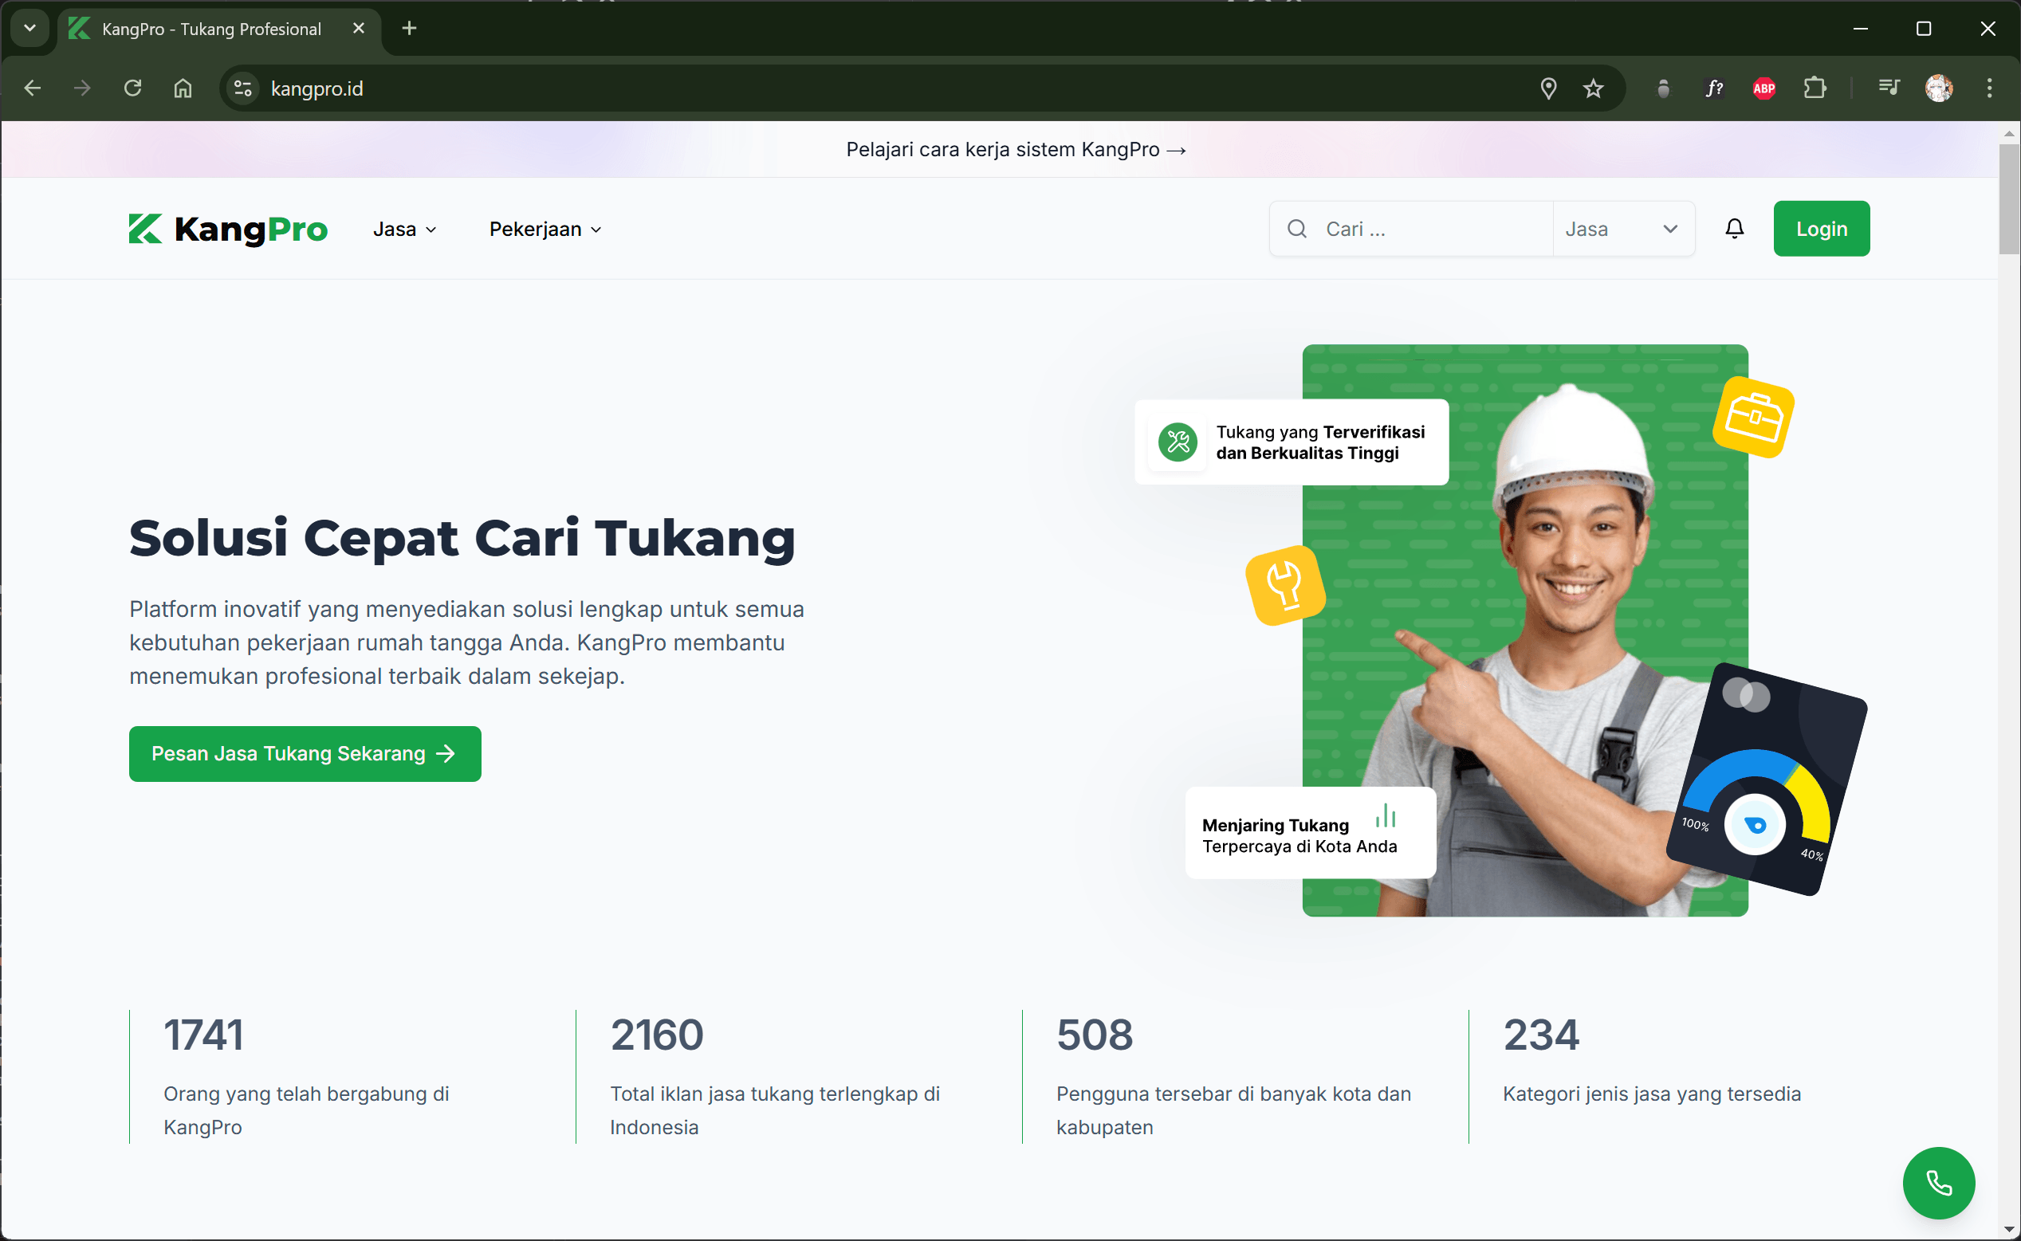Click the bug-shaped extension icon
The image size is (2021, 1241).
point(1663,88)
